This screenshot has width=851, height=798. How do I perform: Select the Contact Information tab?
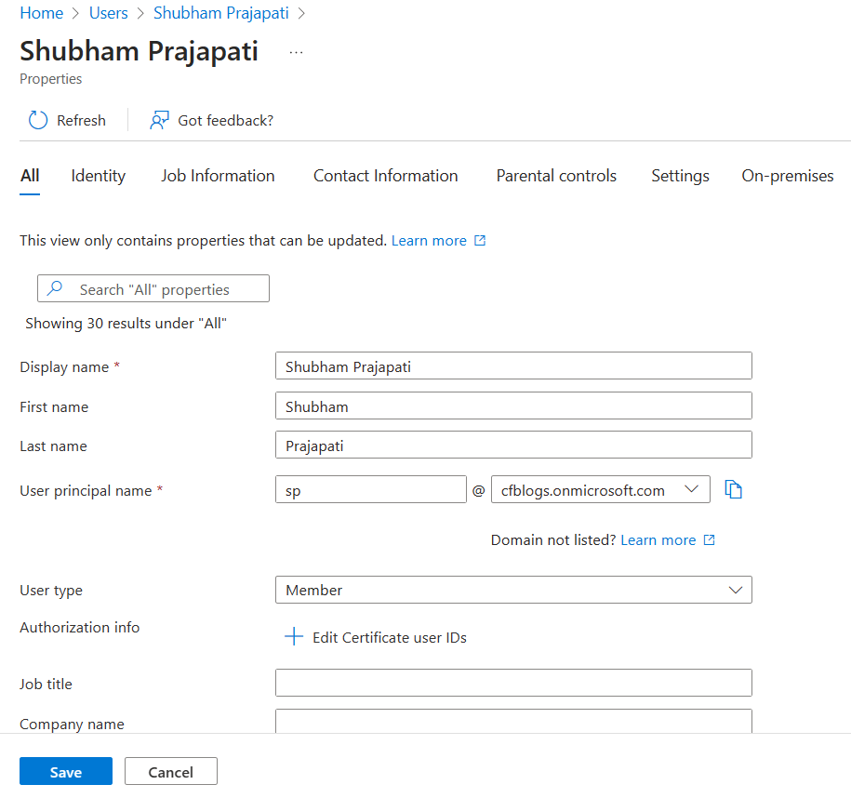pos(385,176)
